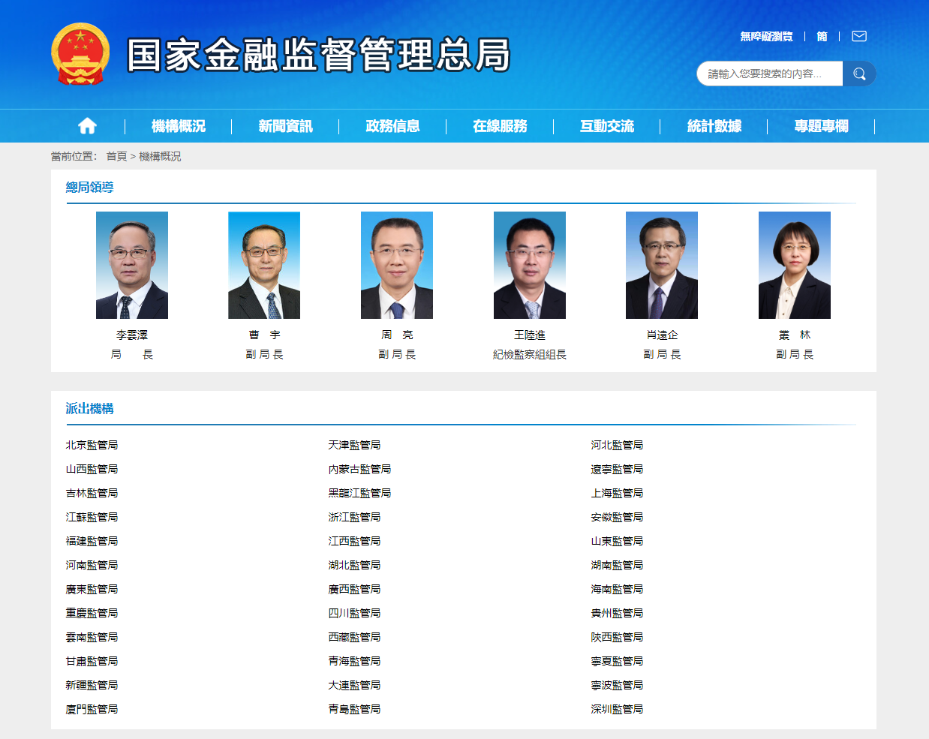The image size is (929, 739).
Task: Open the envelope mail icon
Action: [x=859, y=36]
